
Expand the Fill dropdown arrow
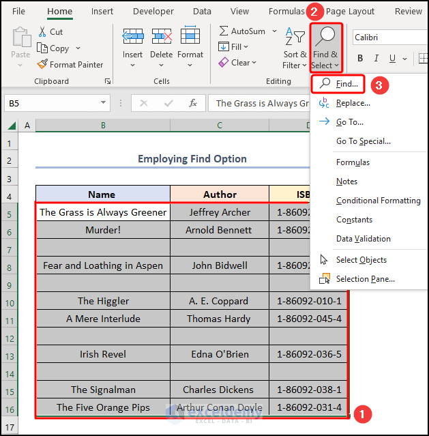(x=246, y=46)
